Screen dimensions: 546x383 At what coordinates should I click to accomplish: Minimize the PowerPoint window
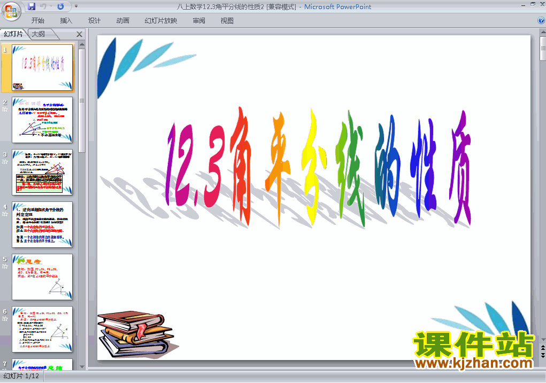coord(523,5)
